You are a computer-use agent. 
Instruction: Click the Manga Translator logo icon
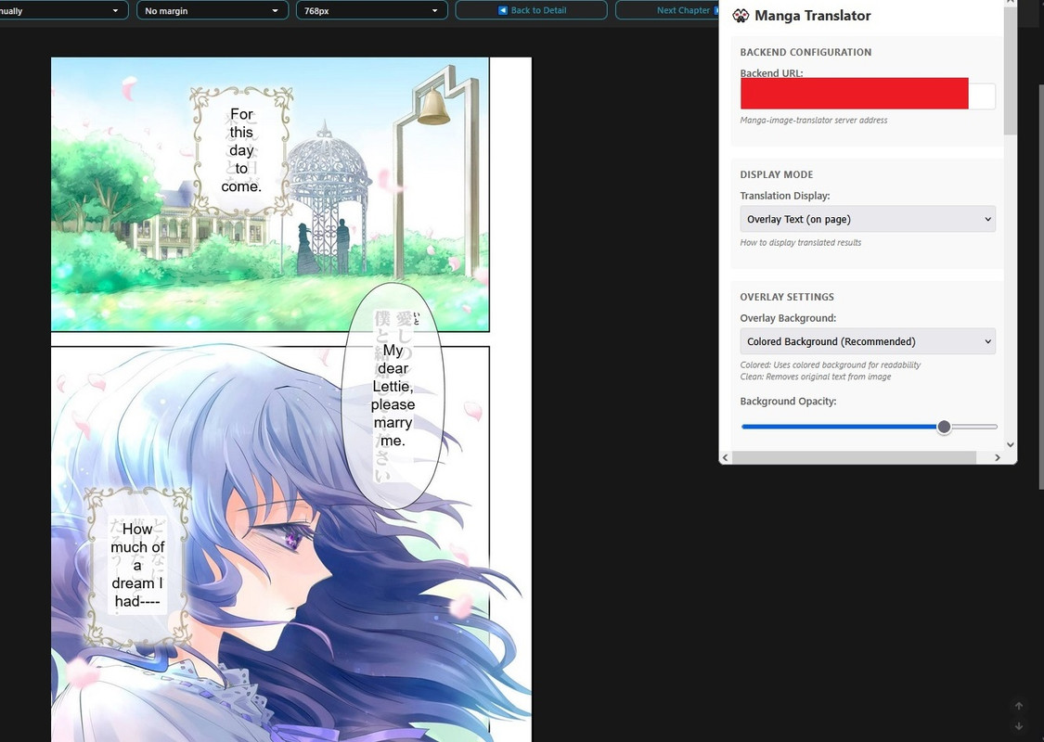pyautogui.click(x=741, y=16)
